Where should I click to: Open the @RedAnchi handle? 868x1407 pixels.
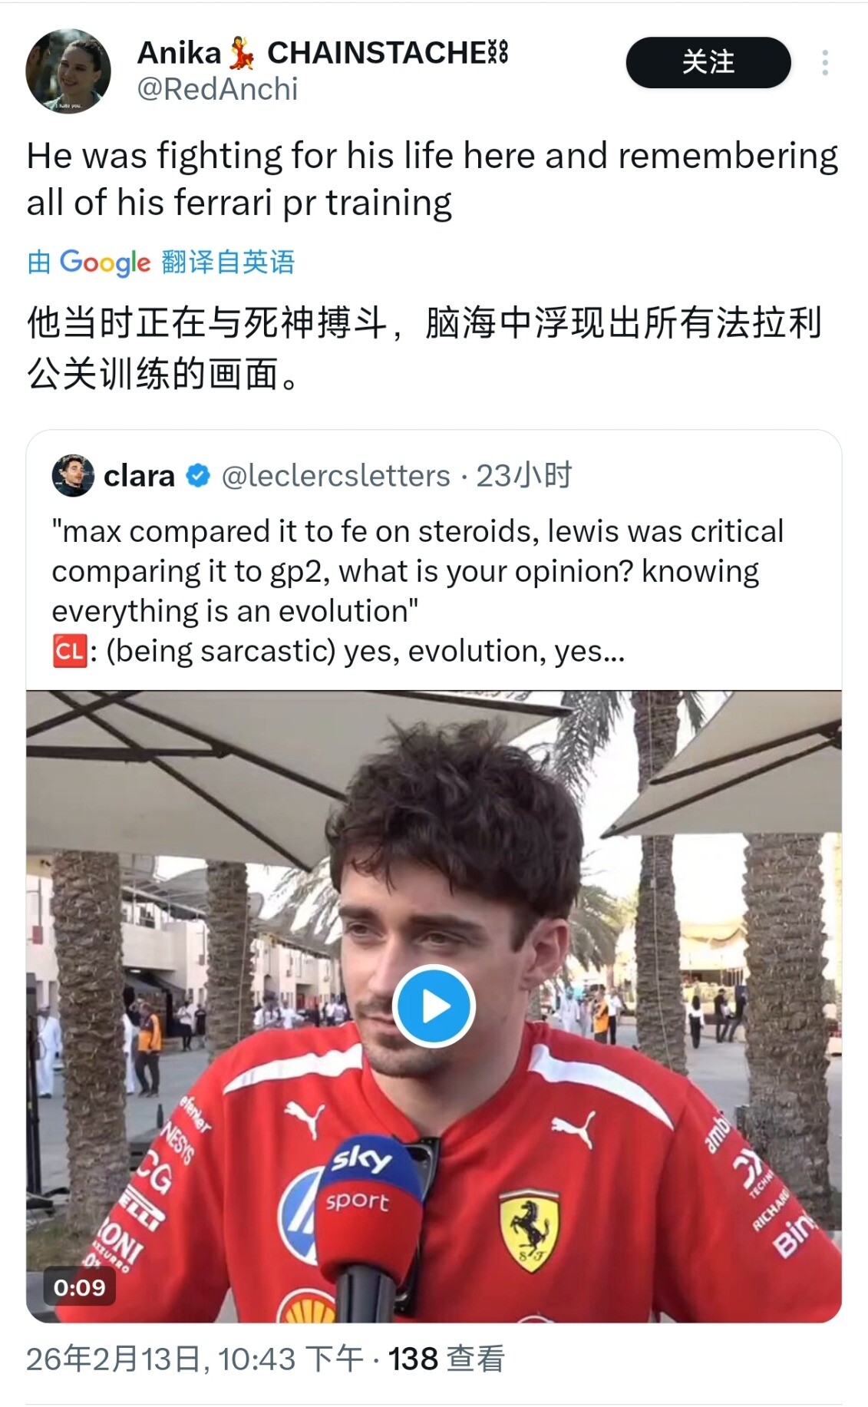(x=217, y=90)
